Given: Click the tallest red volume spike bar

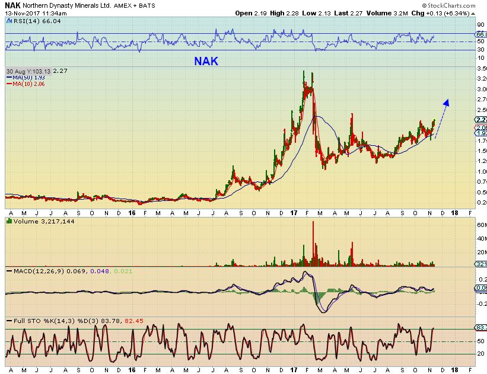Looking at the screenshot, I should (x=313, y=244).
